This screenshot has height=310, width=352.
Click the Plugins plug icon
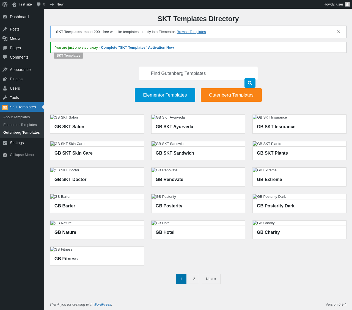5,79
